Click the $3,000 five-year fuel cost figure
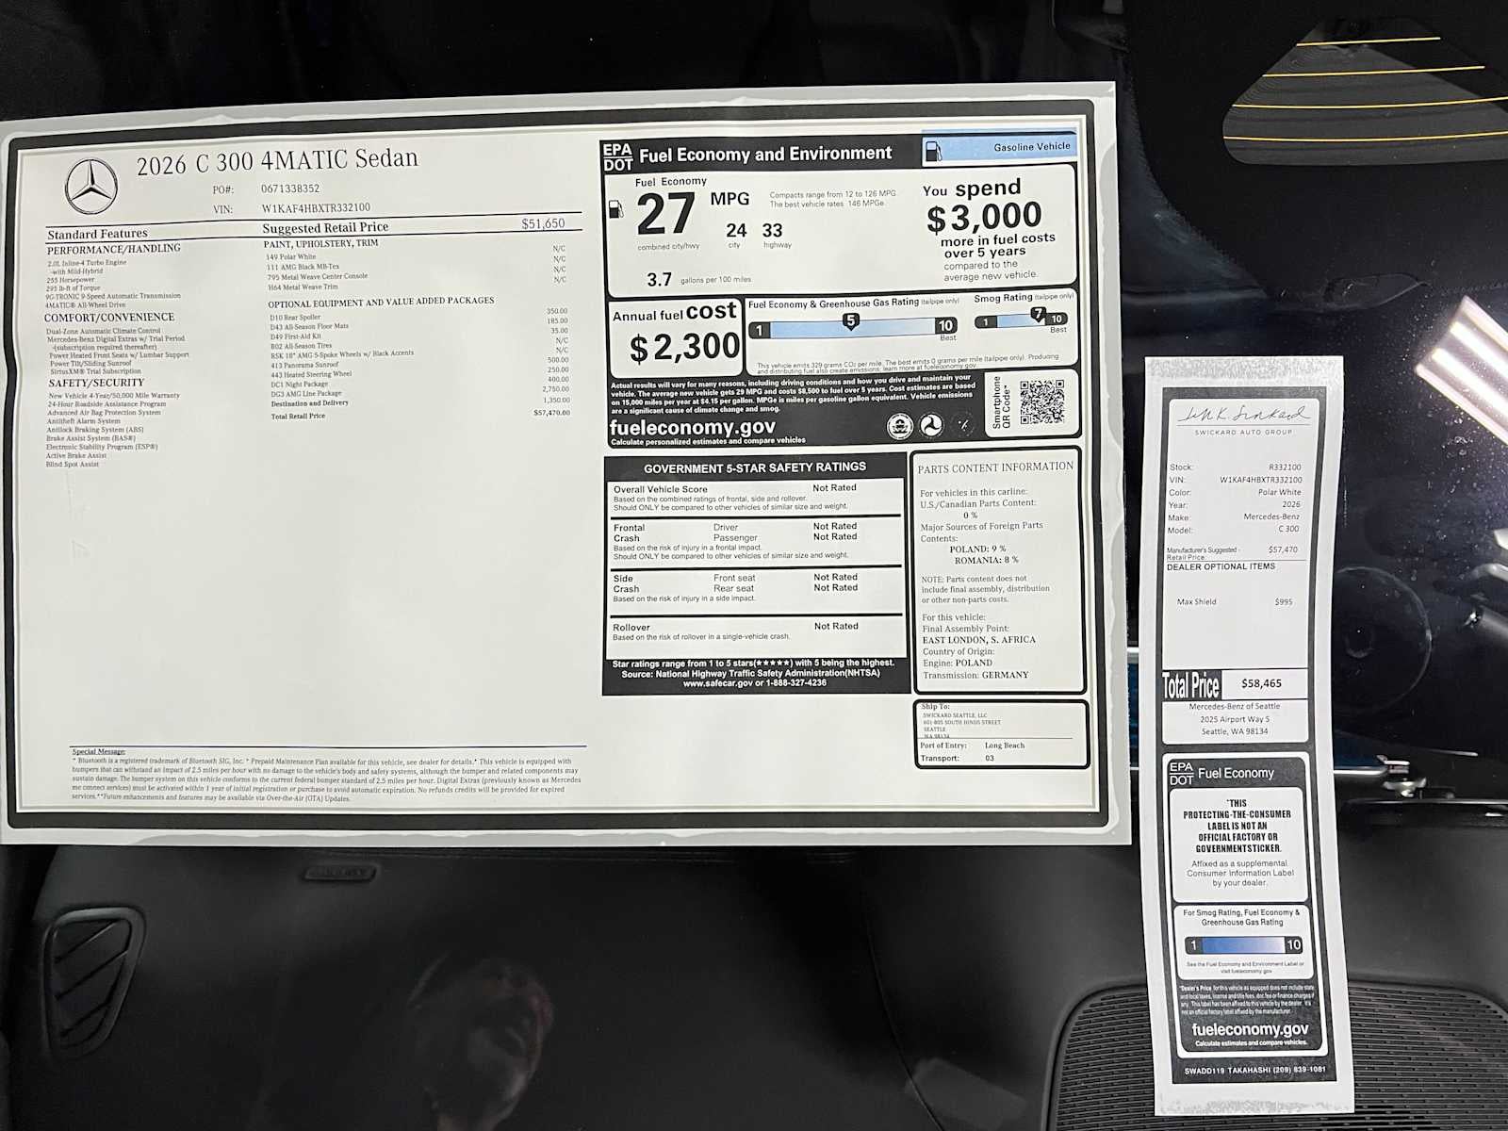 [983, 218]
